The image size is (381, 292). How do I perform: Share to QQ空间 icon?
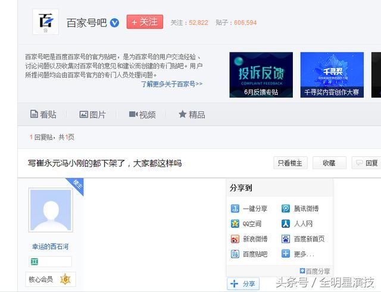pyautogui.click(x=235, y=224)
